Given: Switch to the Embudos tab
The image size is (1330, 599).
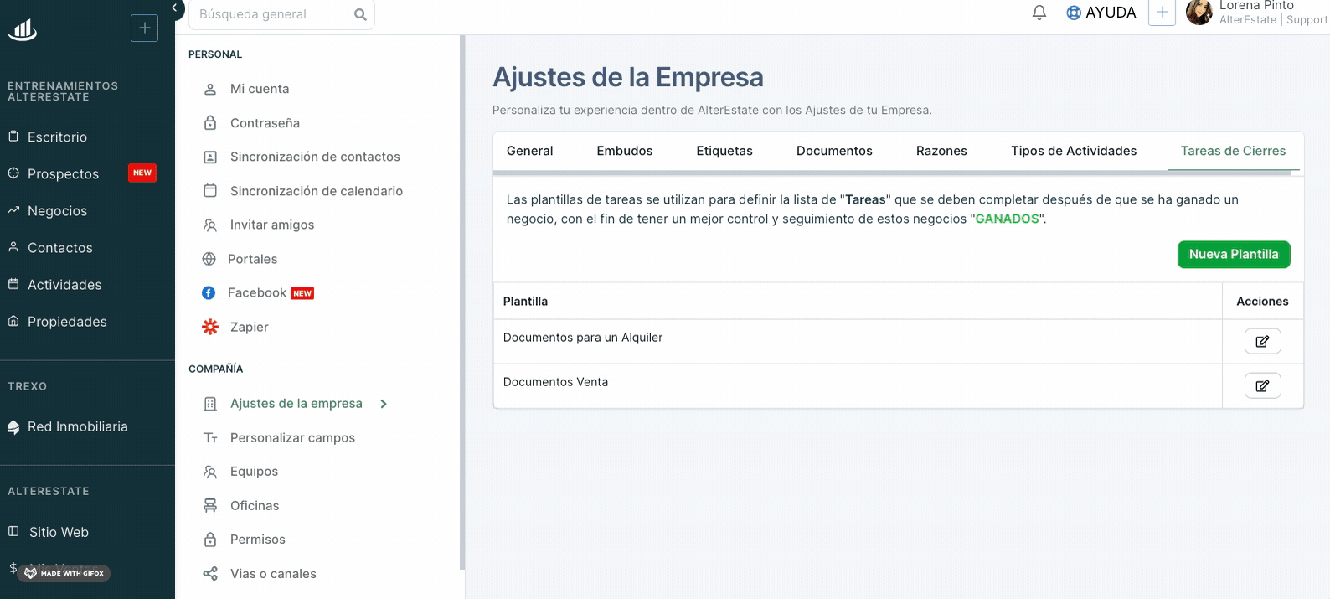Looking at the screenshot, I should coord(624,151).
